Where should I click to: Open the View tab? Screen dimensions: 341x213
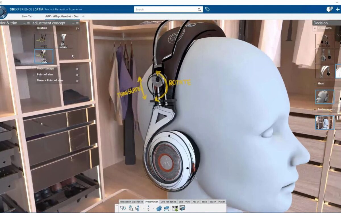pyautogui.click(x=188, y=202)
